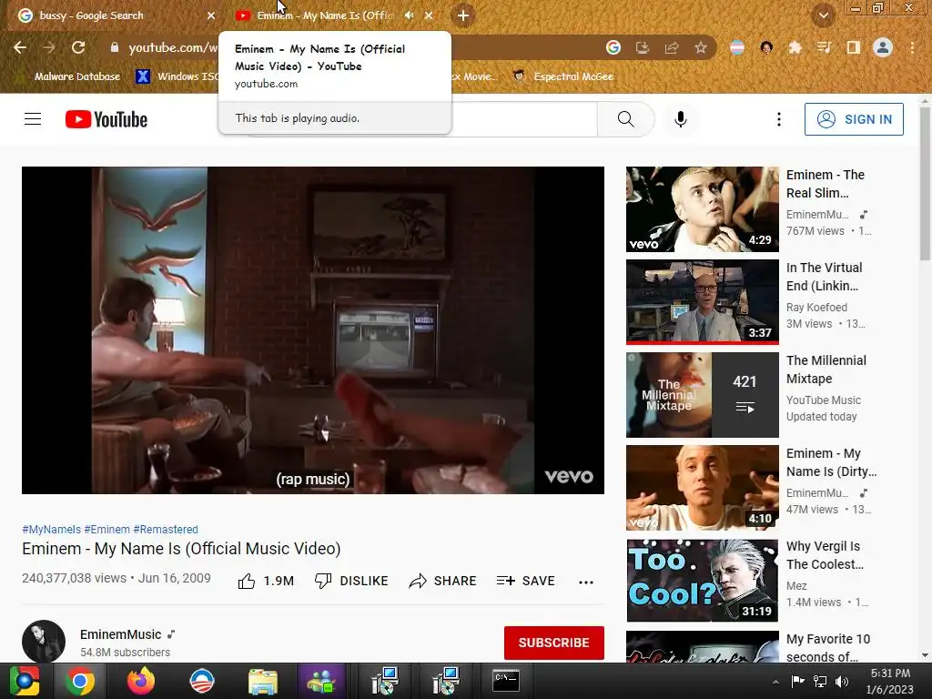Show hidden tray icons arrow

coord(775,682)
